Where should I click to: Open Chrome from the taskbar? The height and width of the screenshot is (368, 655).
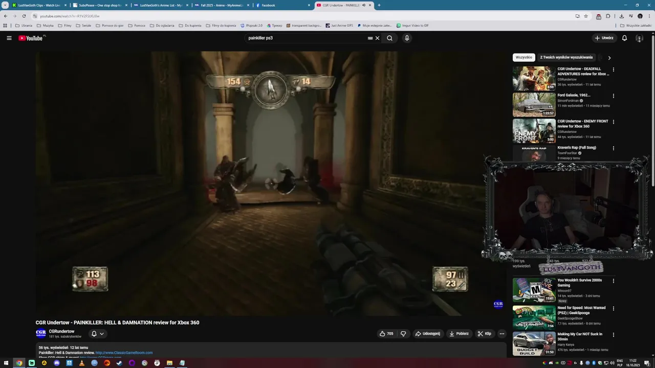click(19, 363)
